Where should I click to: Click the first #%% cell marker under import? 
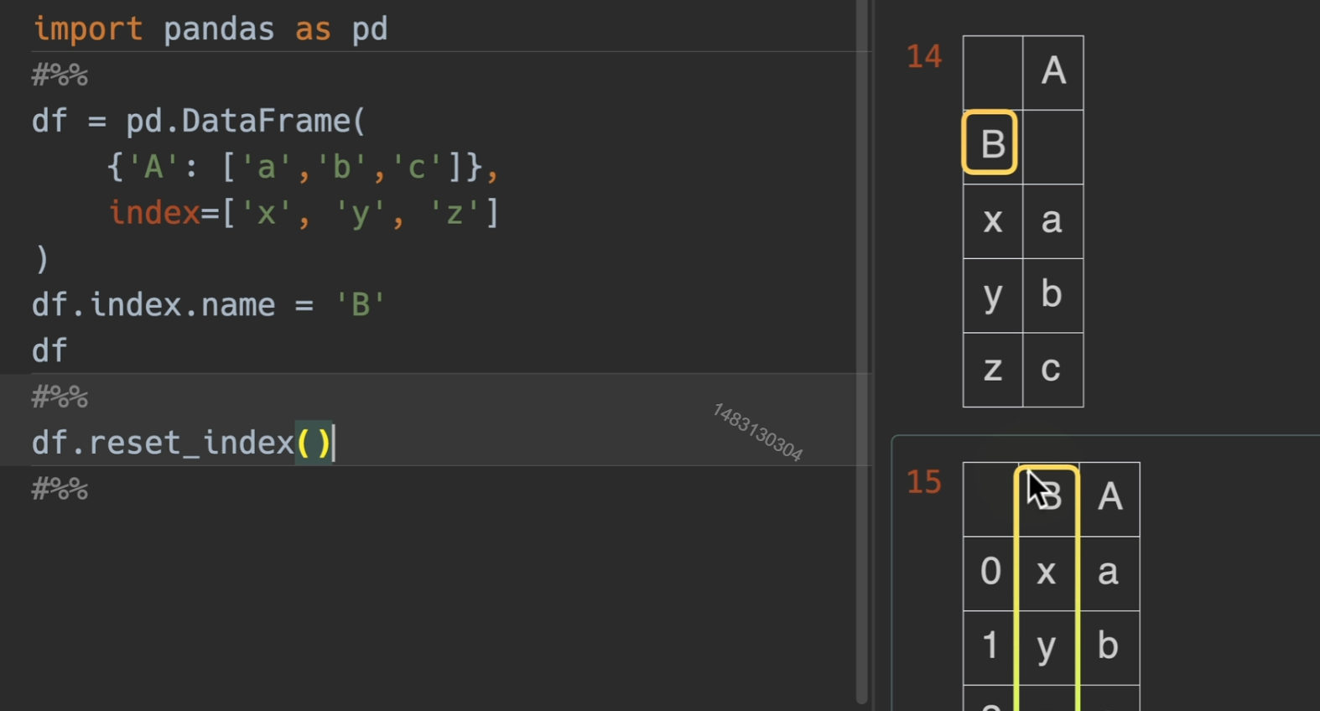(60, 75)
